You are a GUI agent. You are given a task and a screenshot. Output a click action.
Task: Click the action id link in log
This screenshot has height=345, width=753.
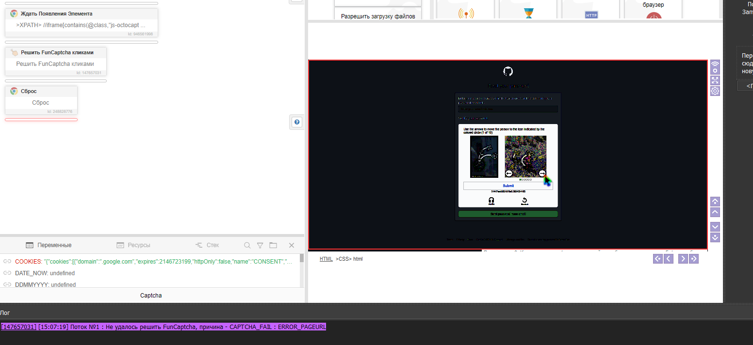click(x=18, y=327)
